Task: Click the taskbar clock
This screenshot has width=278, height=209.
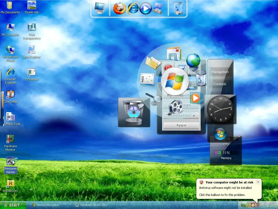Action: (x=270, y=205)
